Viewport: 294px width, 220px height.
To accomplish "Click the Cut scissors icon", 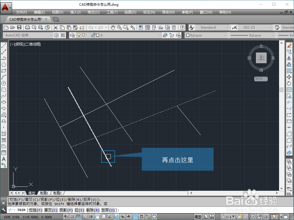I will 56,27.
